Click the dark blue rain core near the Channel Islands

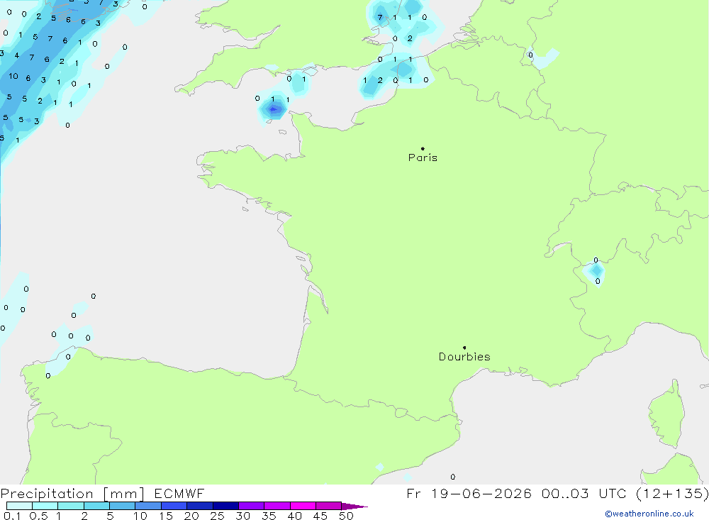(x=273, y=109)
